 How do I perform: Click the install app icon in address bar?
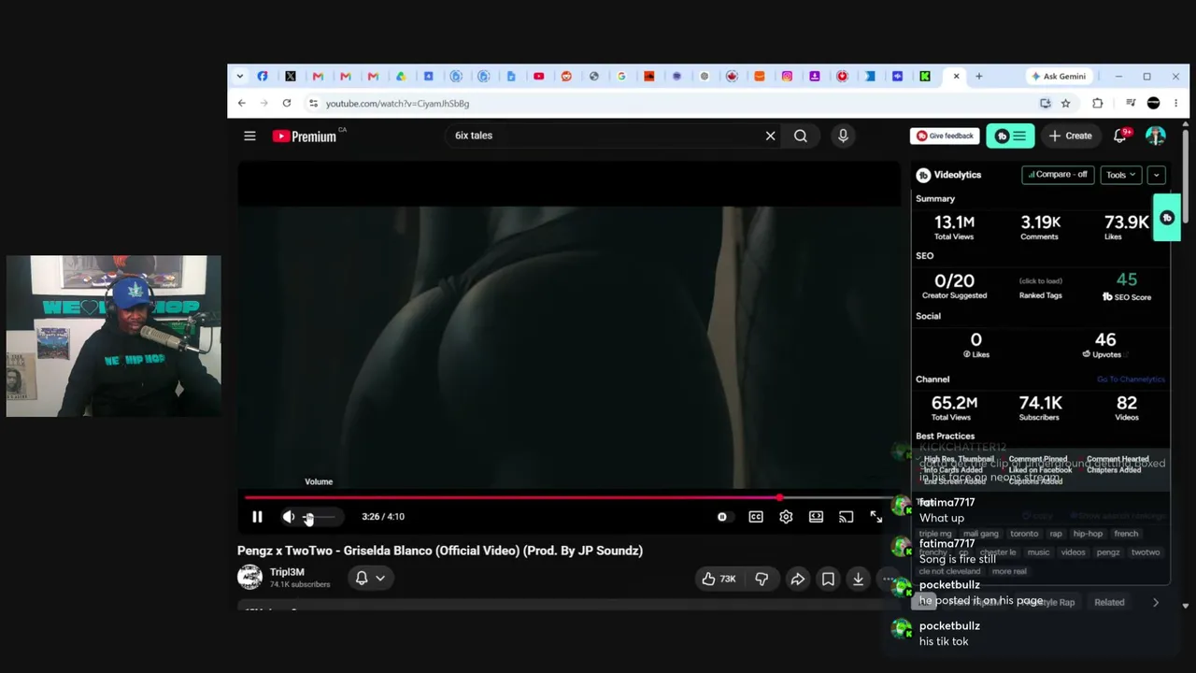click(x=1046, y=103)
